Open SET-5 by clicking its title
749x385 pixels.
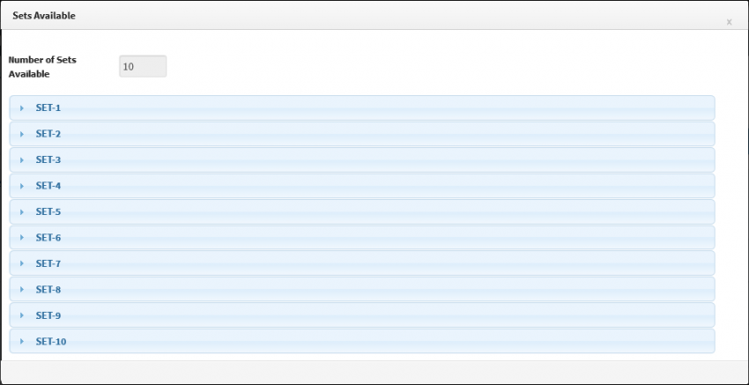(48, 211)
